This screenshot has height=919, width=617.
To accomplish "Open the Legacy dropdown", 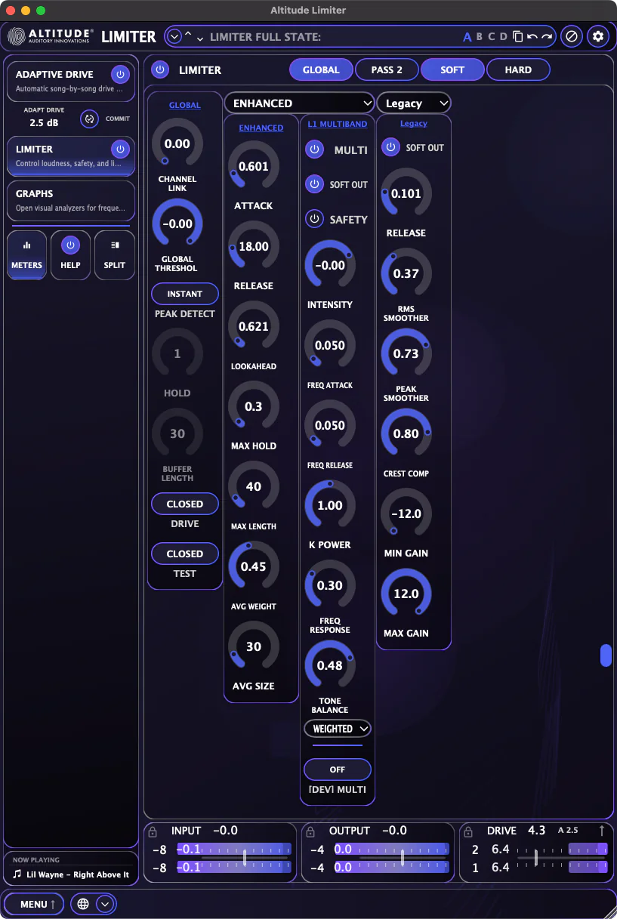I will (414, 103).
